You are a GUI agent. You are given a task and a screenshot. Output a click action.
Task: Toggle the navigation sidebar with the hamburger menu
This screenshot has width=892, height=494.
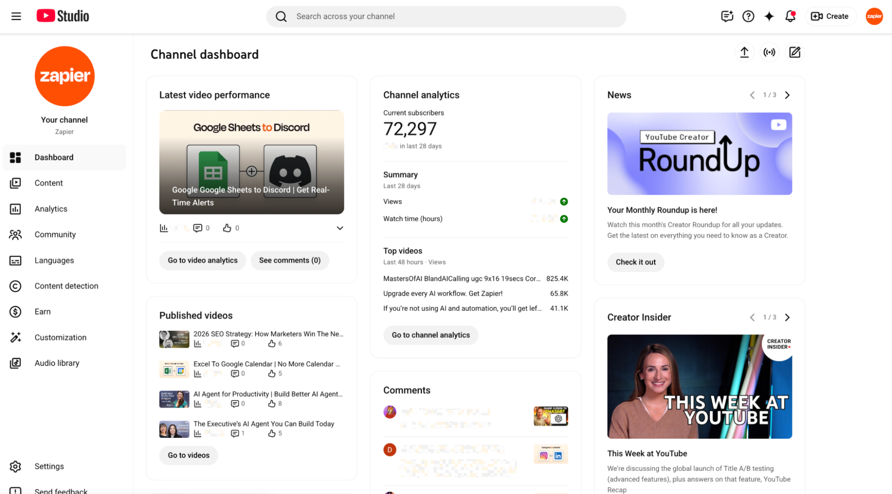[16, 16]
